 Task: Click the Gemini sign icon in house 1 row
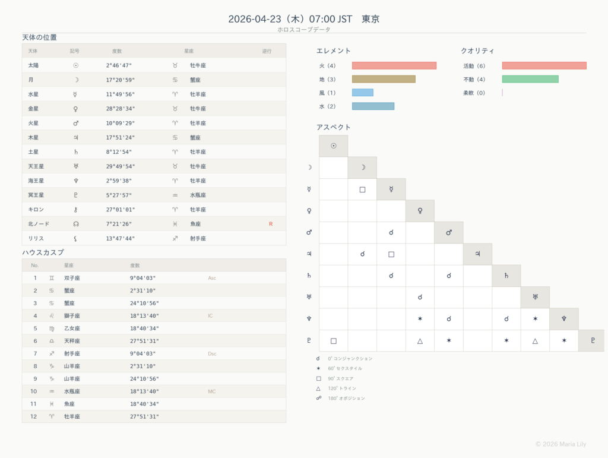52,278
